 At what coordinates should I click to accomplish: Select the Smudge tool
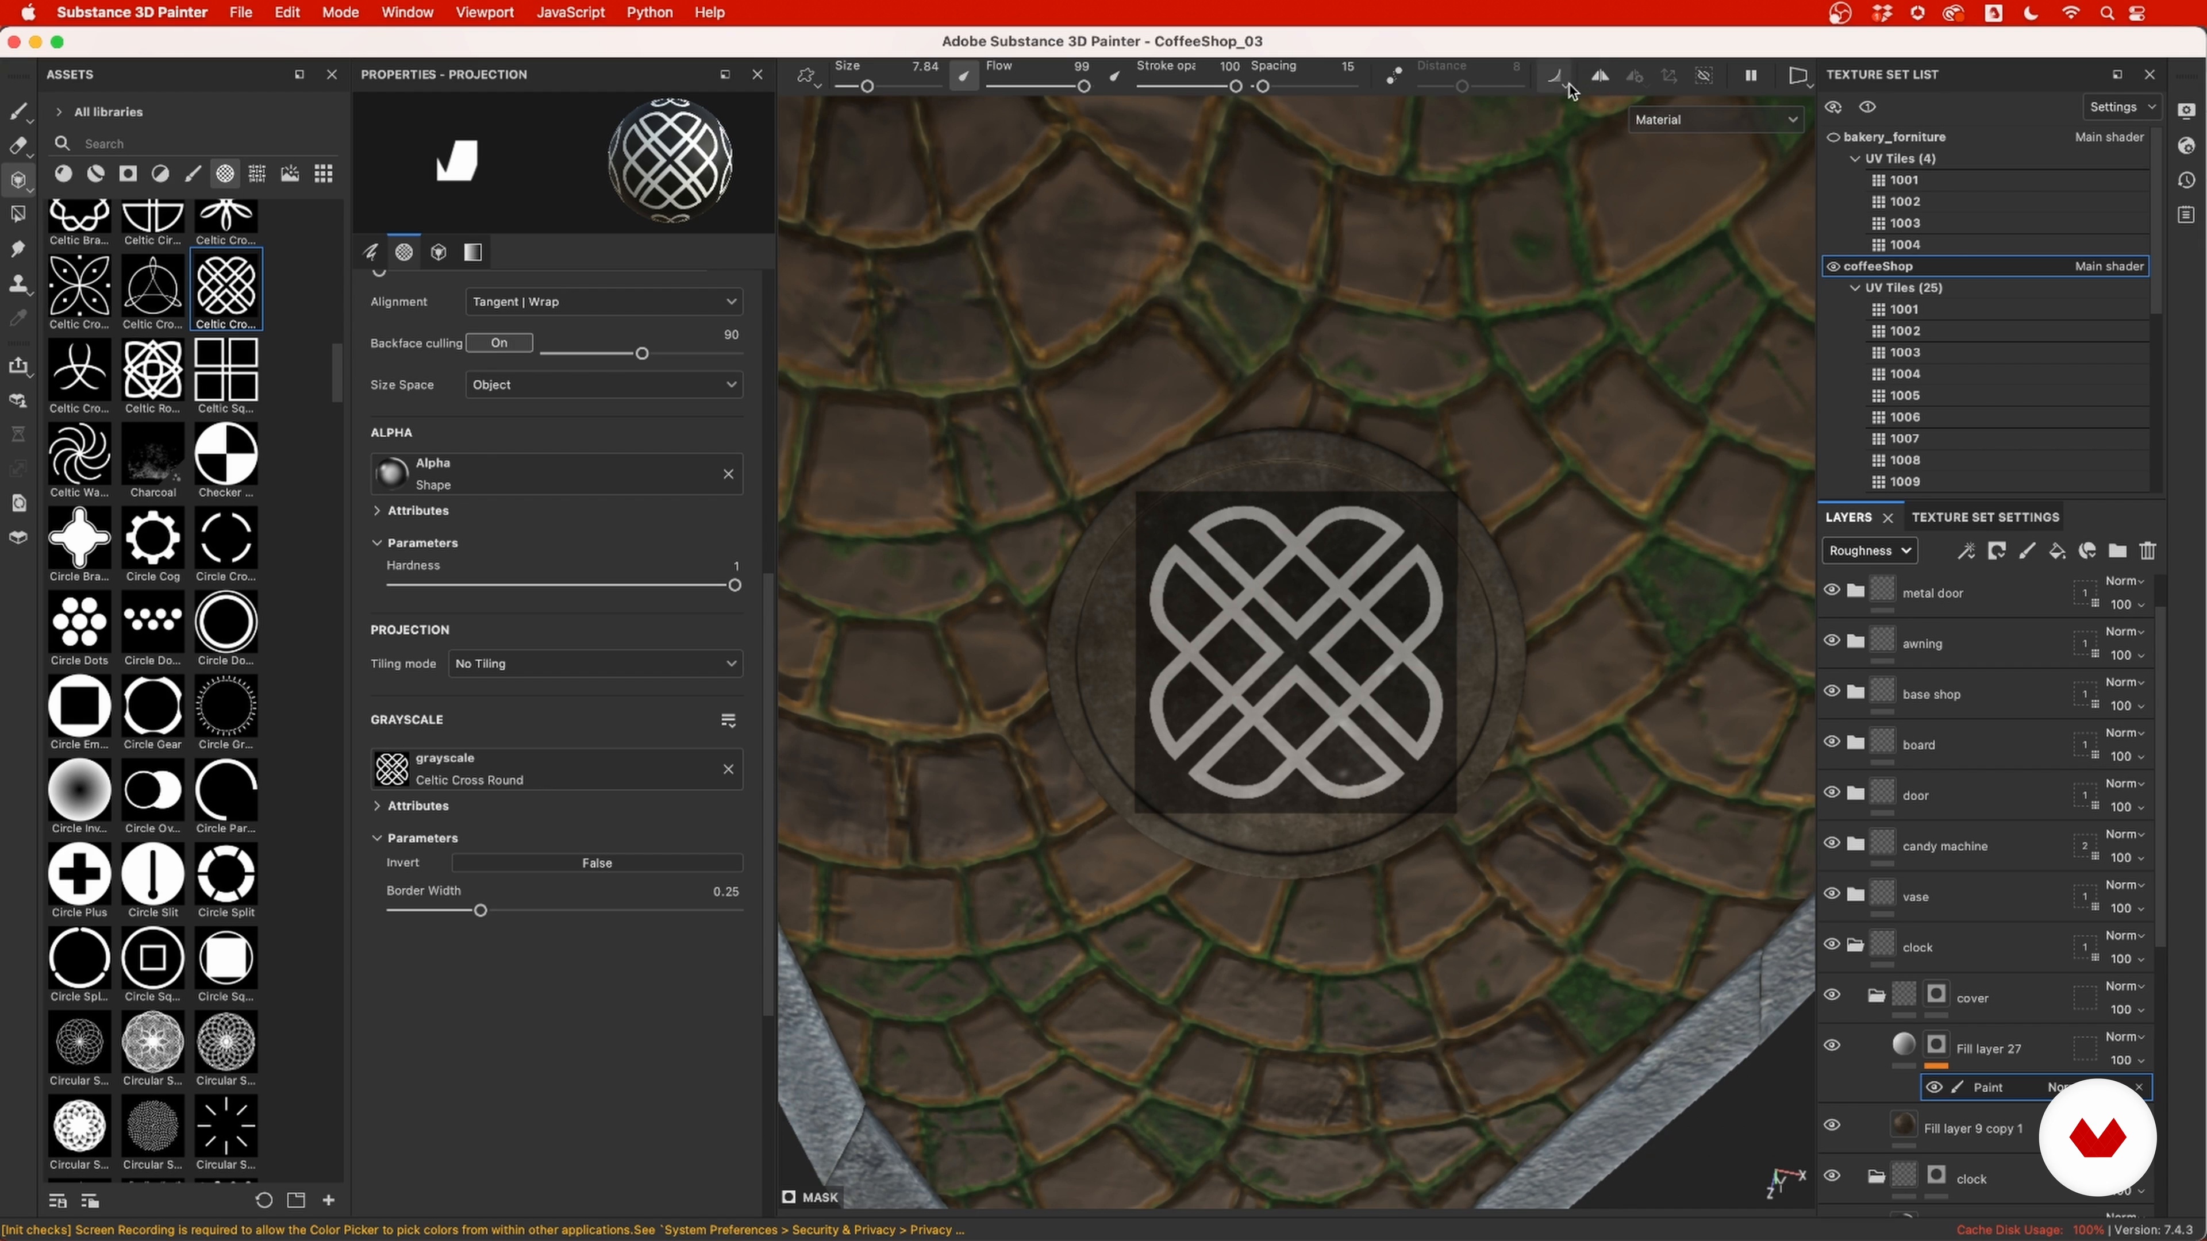(18, 249)
